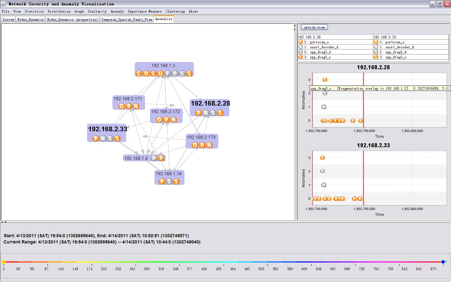Click the orange C icon on node 192.168.1.2
This screenshot has height=282, width=451.
tap(139, 74)
